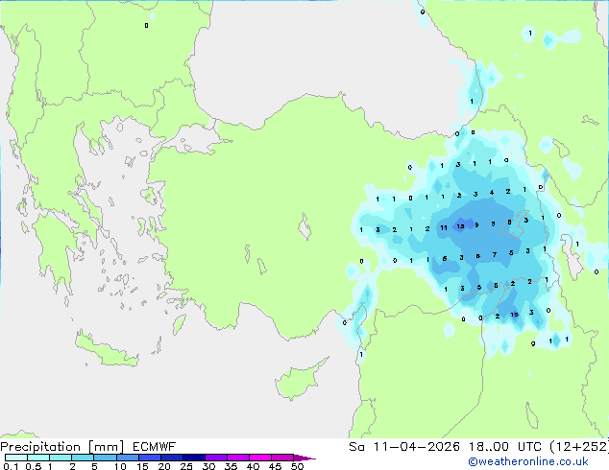The height and width of the screenshot is (470, 609).
Task: Select the legend scale label '45'
Action: (x=275, y=466)
